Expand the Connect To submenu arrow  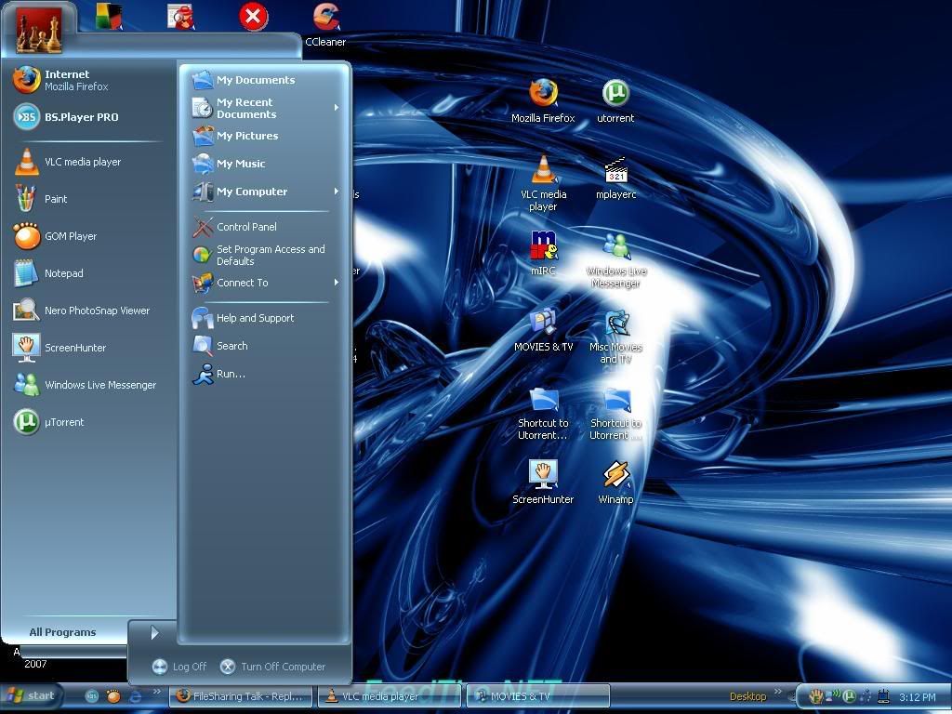[337, 283]
